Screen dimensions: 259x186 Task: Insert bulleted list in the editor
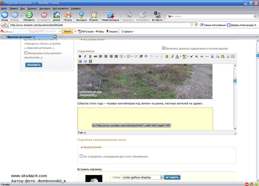[x=121, y=56]
